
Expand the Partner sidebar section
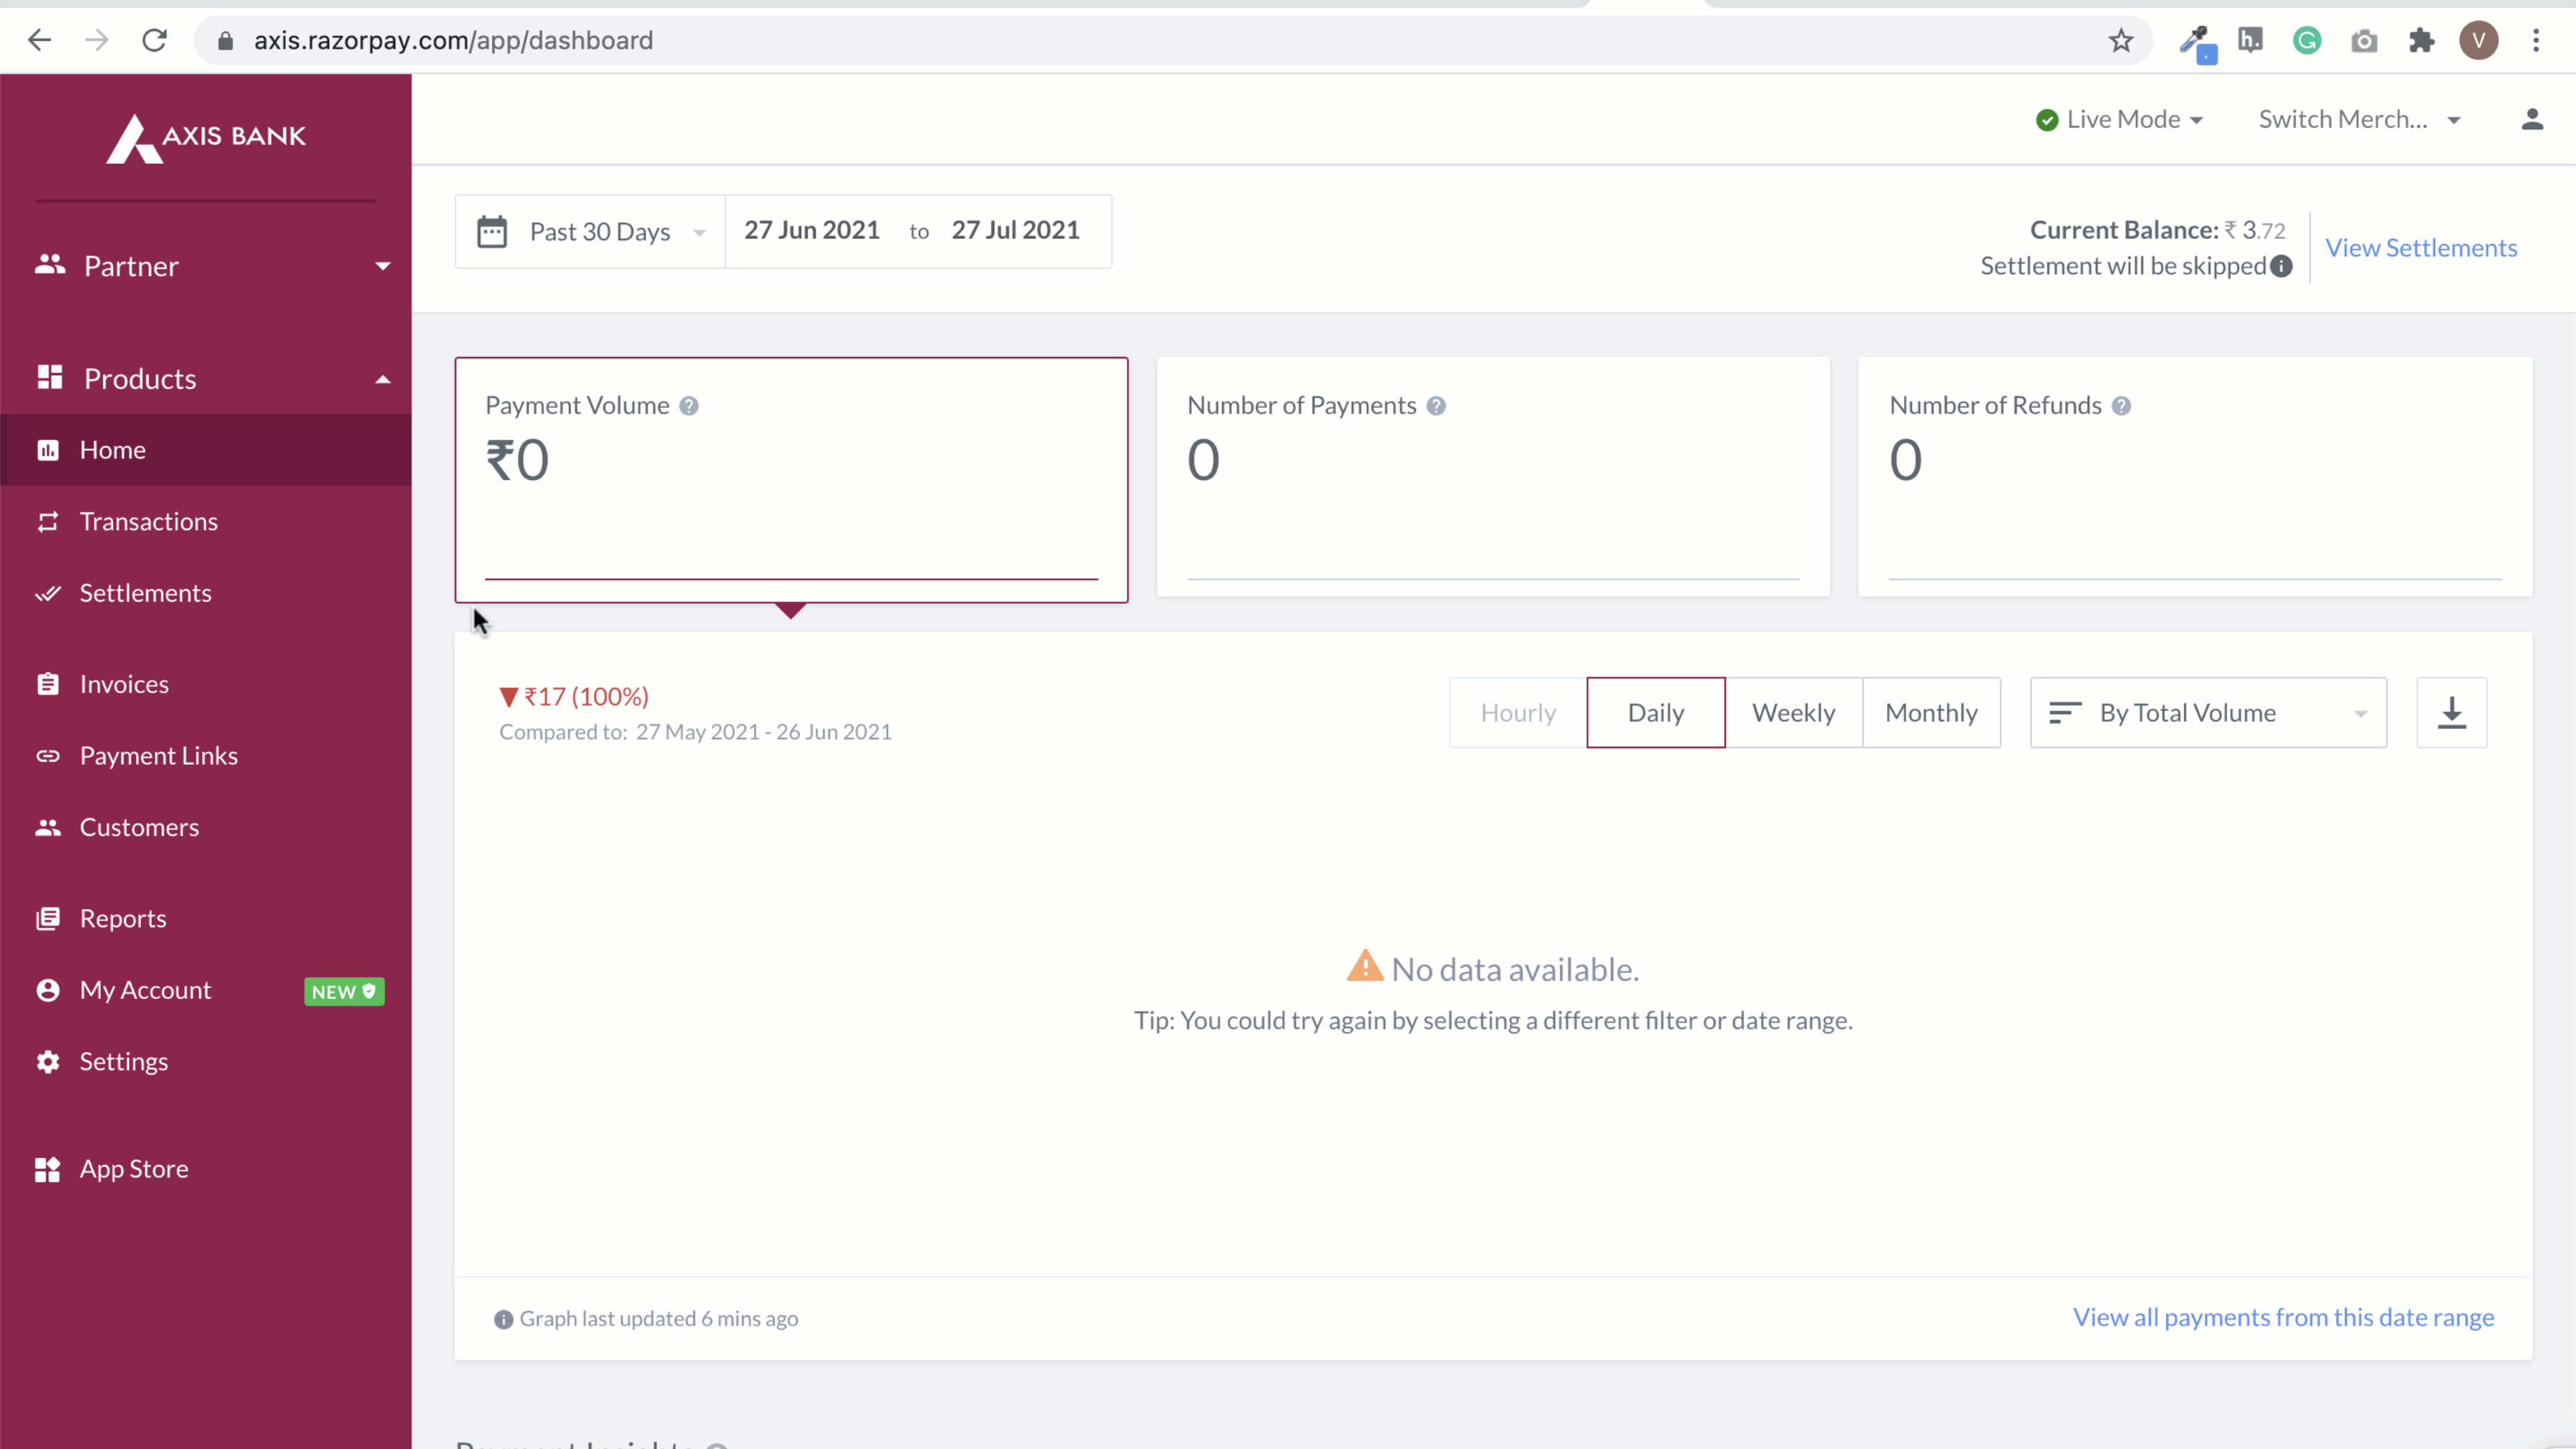click(x=206, y=266)
